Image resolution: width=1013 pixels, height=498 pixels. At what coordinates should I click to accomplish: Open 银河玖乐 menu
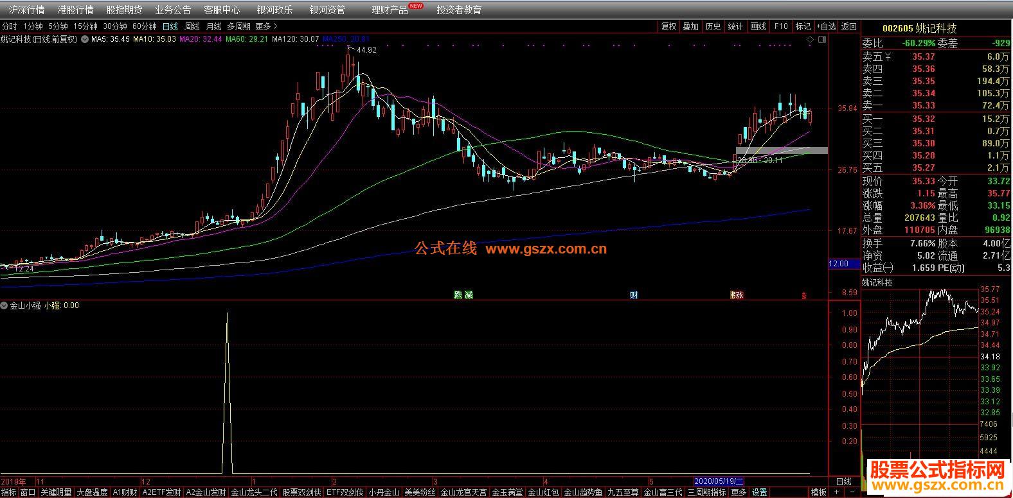274,10
